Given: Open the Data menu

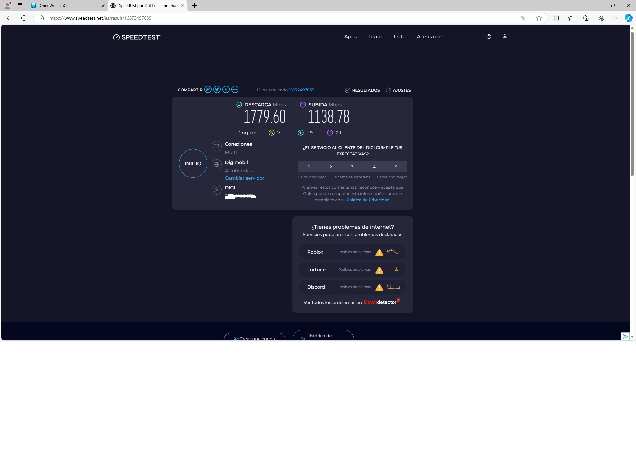Looking at the screenshot, I should pyautogui.click(x=399, y=37).
